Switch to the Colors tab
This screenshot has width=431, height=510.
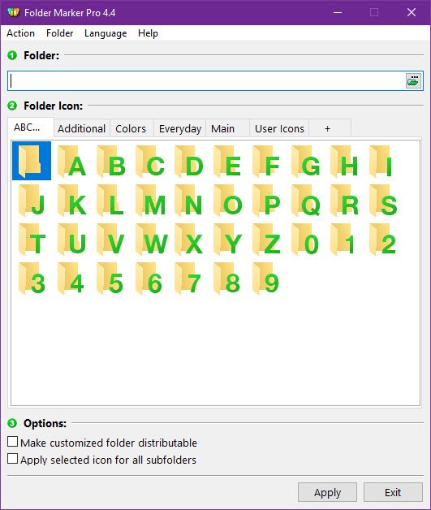(x=131, y=129)
